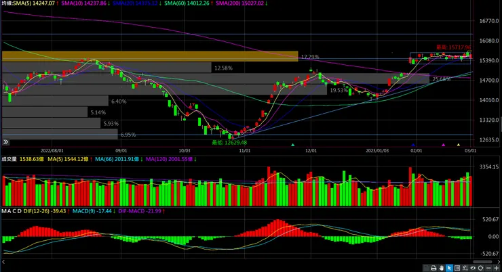Click the scrollbar left arrow
This screenshot has width=502, height=272.
(x=3, y=262)
